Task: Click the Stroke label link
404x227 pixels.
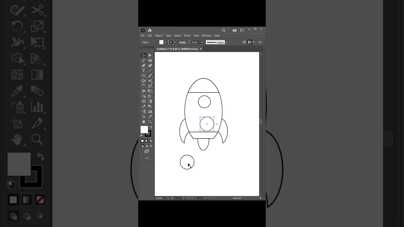Action: [x=183, y=42]
